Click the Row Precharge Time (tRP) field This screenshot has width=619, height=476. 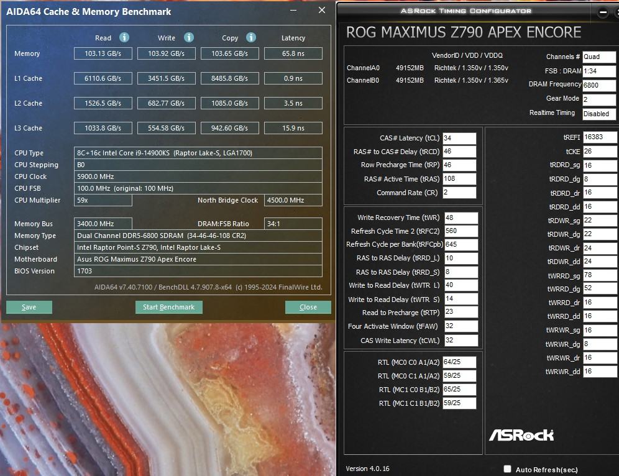(x=459, y=165)
